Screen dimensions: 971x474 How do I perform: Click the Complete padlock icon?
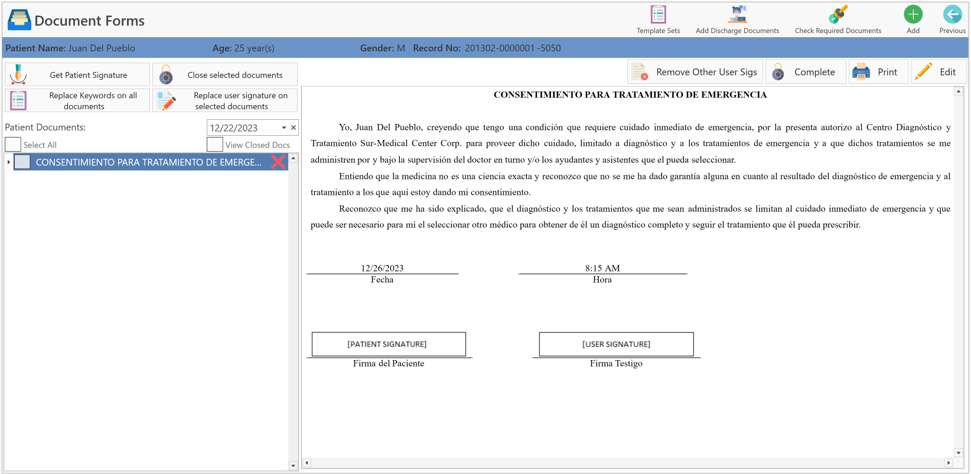tap(778, 72)
